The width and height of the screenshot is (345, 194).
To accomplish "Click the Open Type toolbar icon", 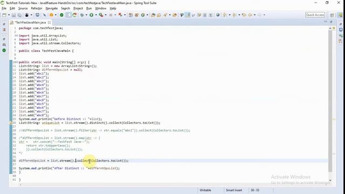I will pos(153,15).
